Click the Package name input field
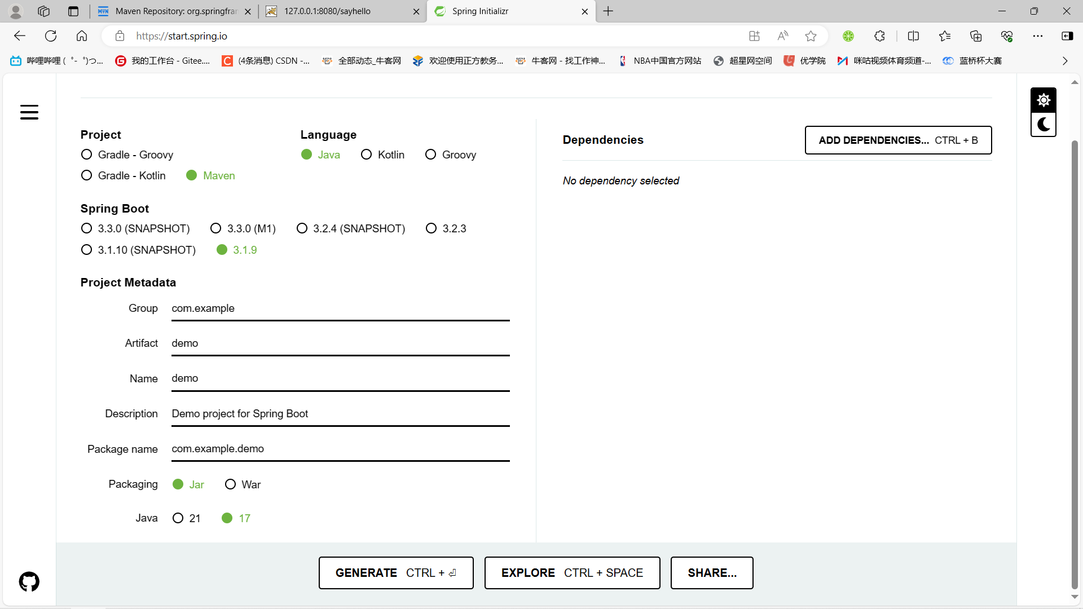This screenshot has height=609, width=1083. (341, 449)
